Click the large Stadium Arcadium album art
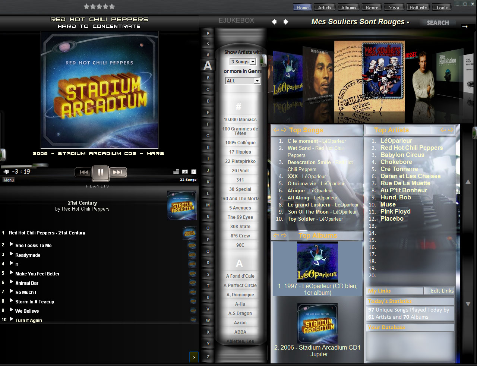The height and width of the screenshot is (366, 477). pyautogui.click(x=99, y=90)
